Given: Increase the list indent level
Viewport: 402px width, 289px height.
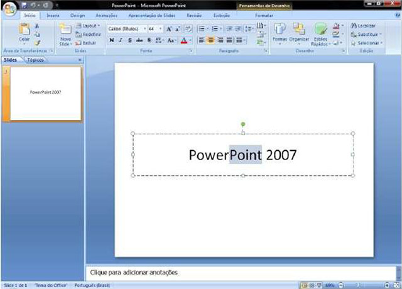Looking at the screenshot, I should 238,29.
